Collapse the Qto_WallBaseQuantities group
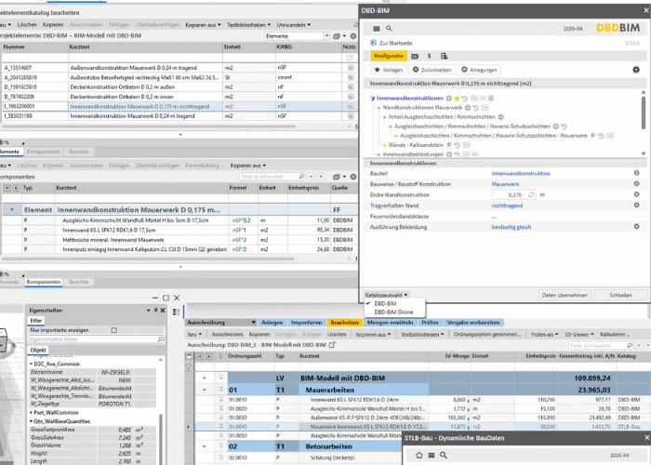This screenshot has width=651, height=465. (x=31, y=421)
